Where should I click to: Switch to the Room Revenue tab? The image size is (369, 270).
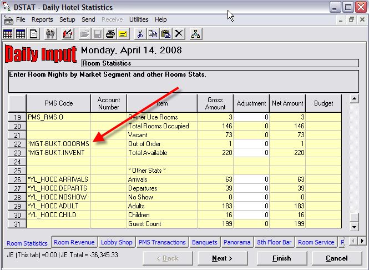(x=74, y=242)
